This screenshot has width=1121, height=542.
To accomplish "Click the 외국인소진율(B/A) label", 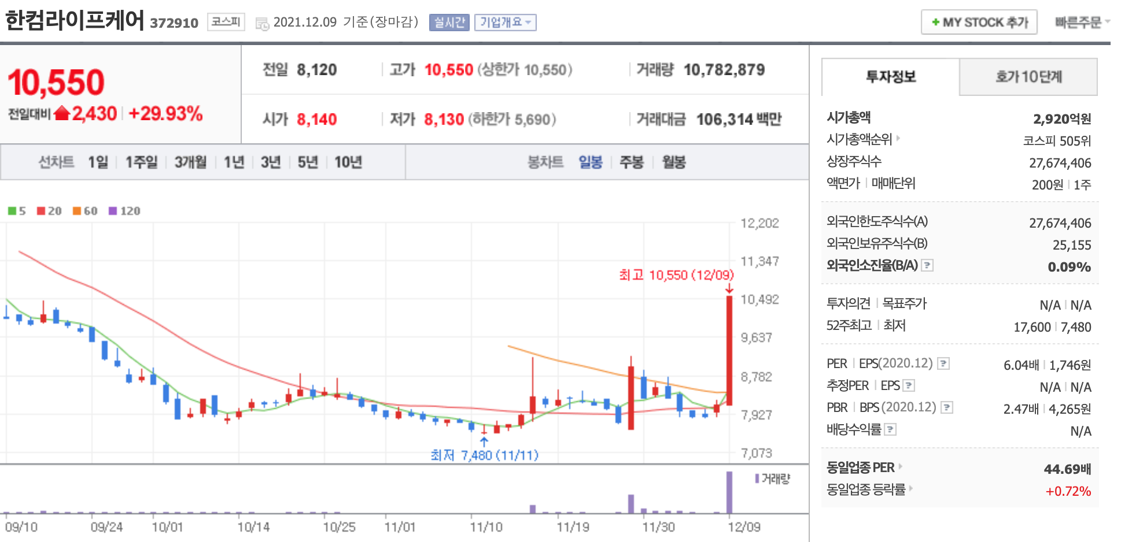I will coord(872,265).
